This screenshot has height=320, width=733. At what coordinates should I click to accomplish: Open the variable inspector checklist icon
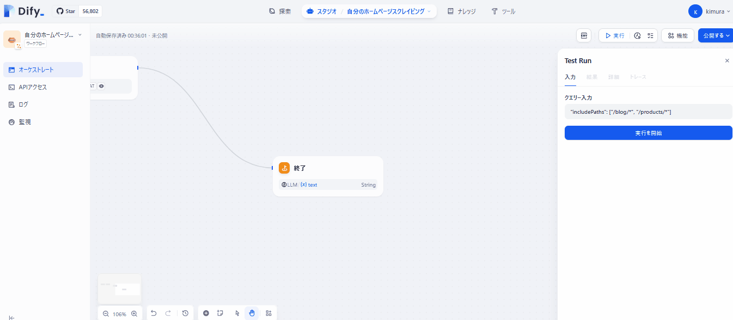pyautogui.click(x=650, y=35)
